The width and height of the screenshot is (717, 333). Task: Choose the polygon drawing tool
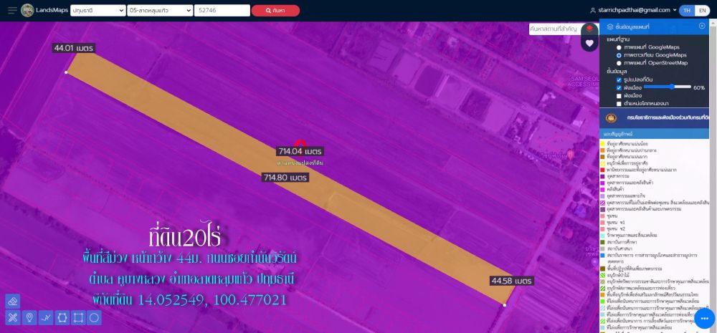point(62,317)
